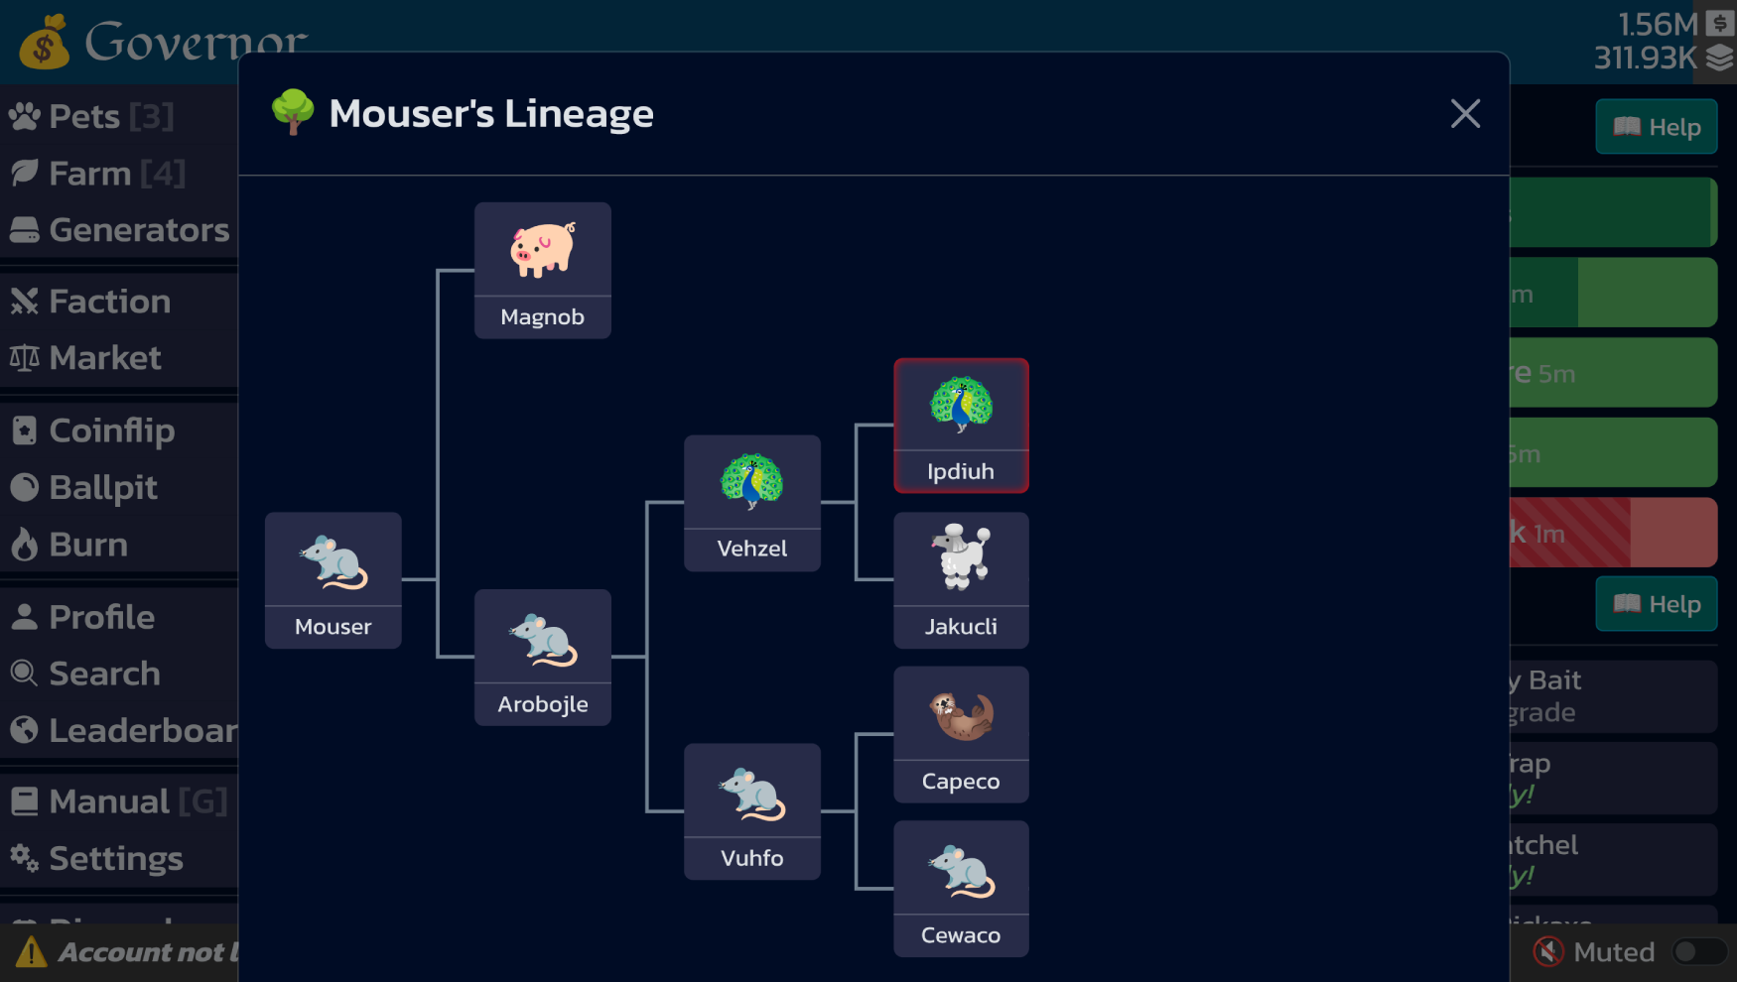Image resolution: width=1737 pixels, height=982 pixels.
Task: Click the Pets paw icon in the sidebar
Action: tap(24, 116)
